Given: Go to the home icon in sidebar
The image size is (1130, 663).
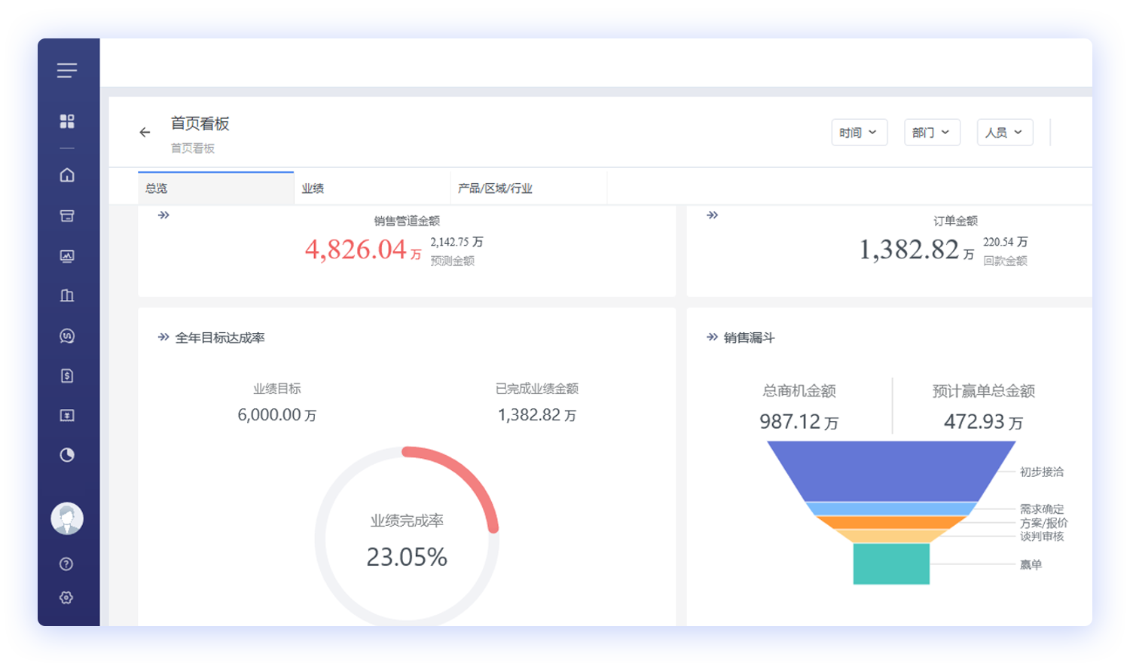Looking at the screenshot, I should coord(67,175).
